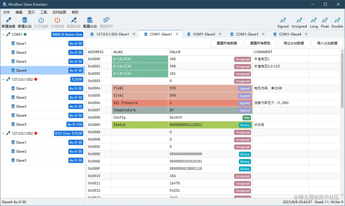
Task: Select Slave4 under COM1 in tree
Action: click(42, 70)
